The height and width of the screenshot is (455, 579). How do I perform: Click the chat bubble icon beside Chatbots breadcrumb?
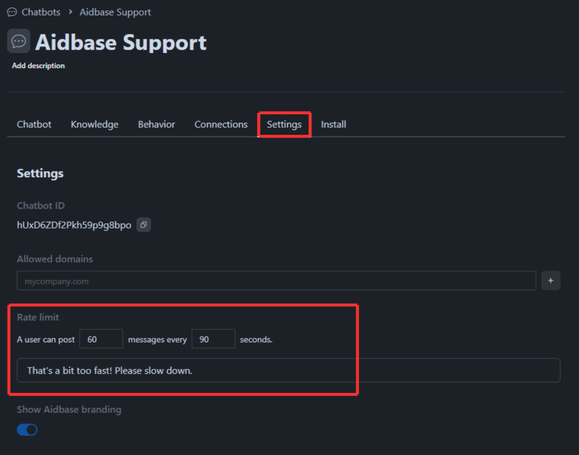point(12,12)
